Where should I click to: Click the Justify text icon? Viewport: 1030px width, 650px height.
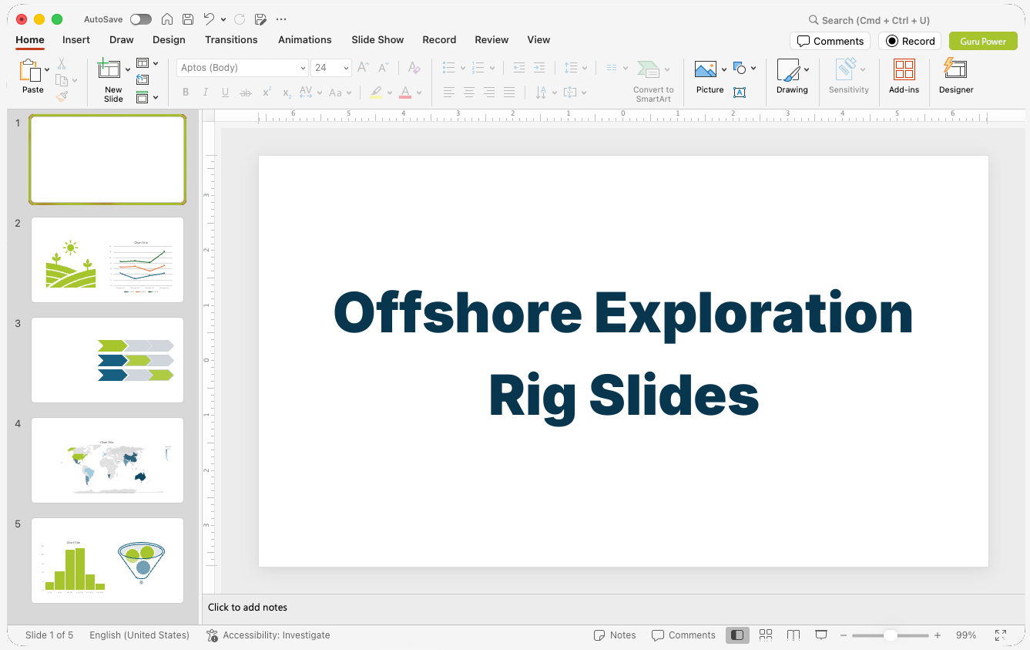508,93
